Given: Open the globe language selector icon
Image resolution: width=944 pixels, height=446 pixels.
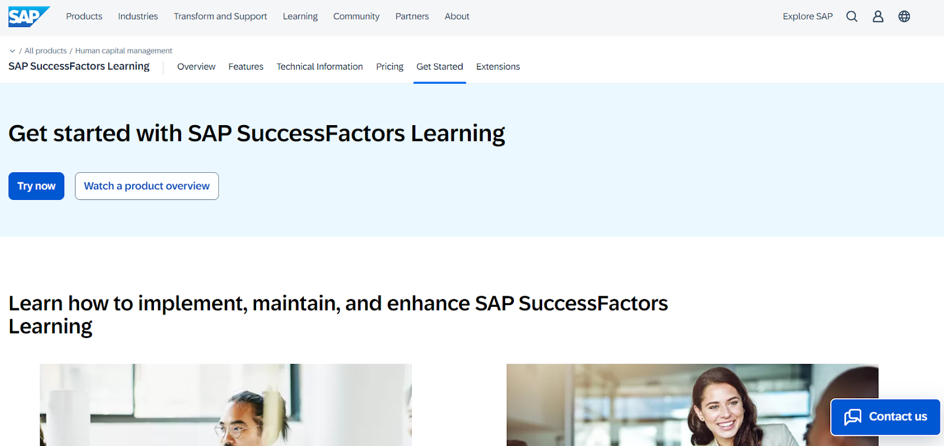Looking at the screenshot, I should tap(904, 16).
